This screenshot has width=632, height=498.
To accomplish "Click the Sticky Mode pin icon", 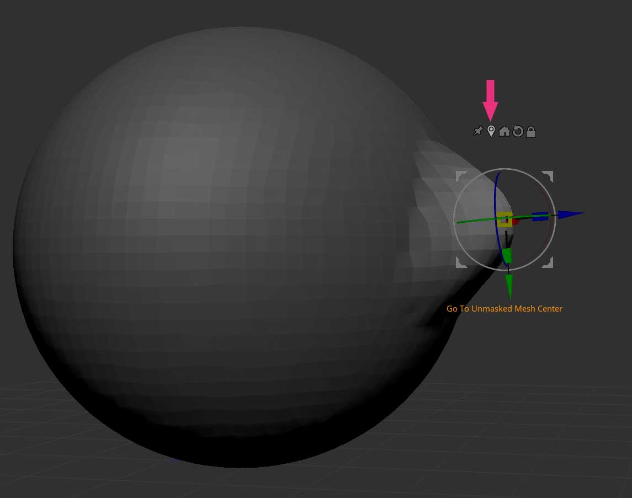I will pyautogui.click(x=477, y=131).
